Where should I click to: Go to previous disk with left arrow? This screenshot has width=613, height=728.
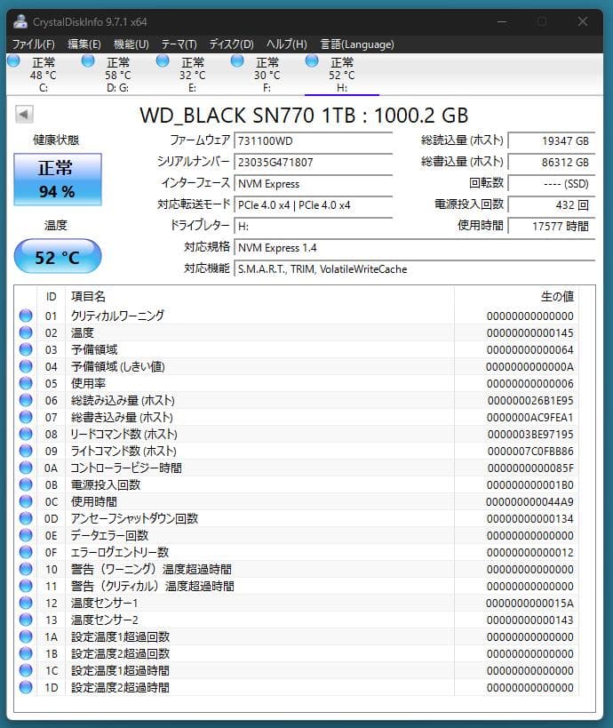24,114
